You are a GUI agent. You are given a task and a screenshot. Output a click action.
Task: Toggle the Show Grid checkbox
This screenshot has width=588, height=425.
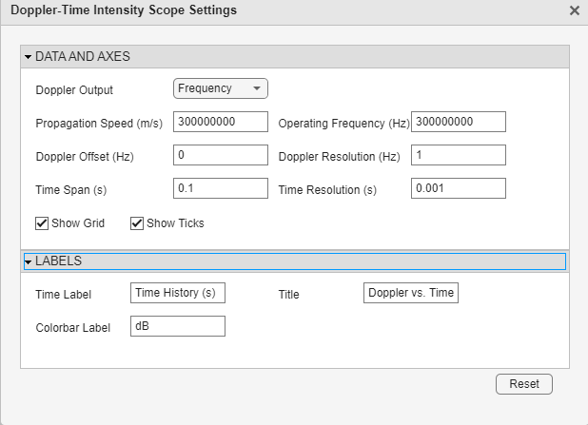[42, 223]
